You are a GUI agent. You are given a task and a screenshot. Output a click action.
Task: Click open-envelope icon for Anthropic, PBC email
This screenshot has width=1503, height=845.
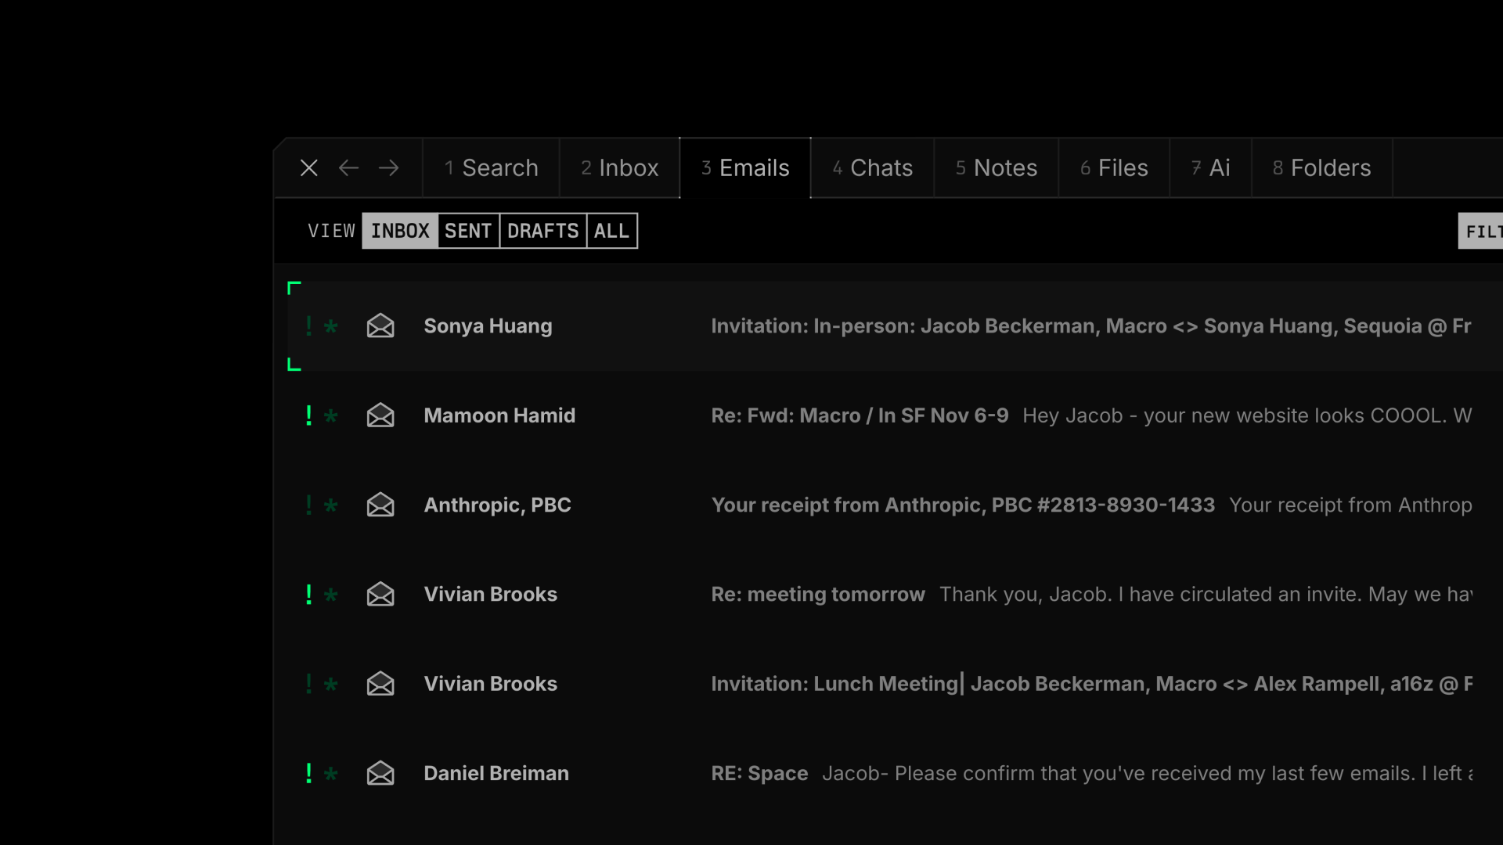[380, 505]
